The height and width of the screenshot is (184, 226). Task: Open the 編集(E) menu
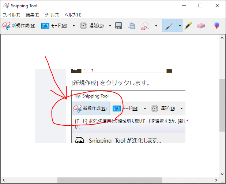(33, 15)
